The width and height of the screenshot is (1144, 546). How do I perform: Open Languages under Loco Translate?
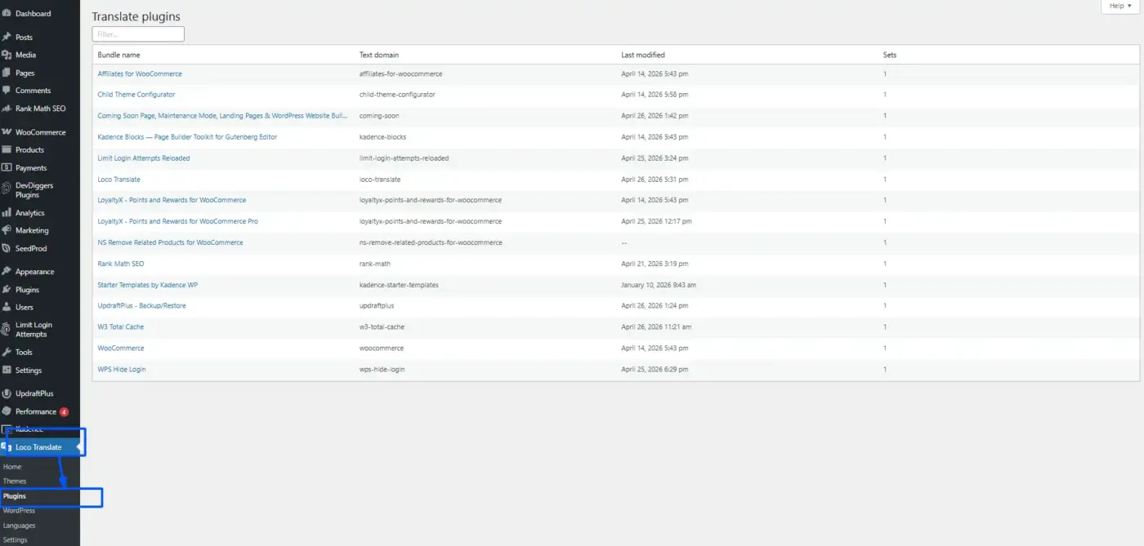(x=19, y=526)
